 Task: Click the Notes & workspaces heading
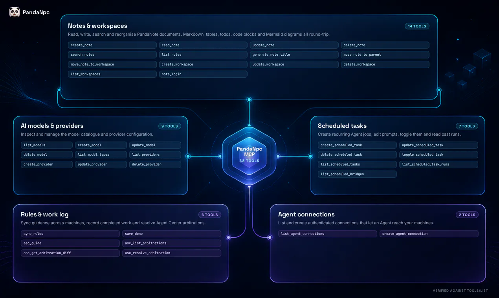(x=97, y=26)
